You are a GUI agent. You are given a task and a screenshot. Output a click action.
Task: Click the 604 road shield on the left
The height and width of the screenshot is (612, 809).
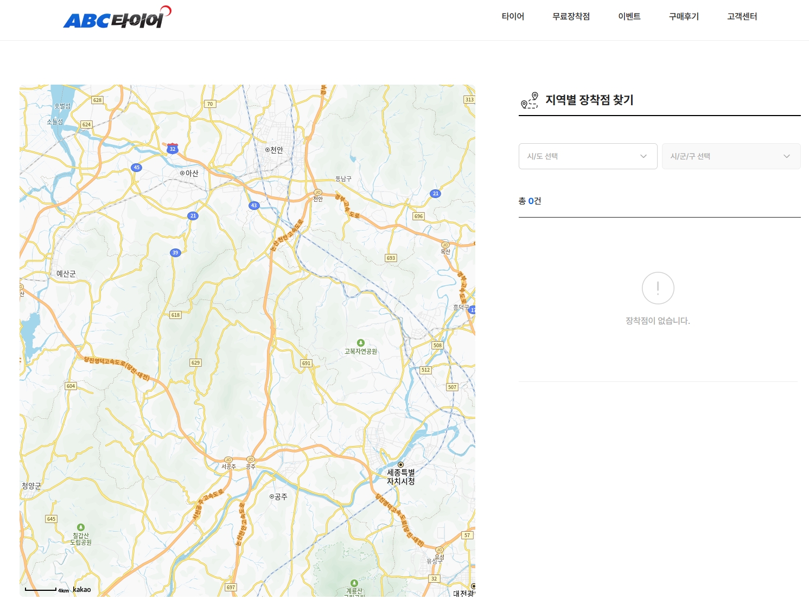(x=70, y=385)
